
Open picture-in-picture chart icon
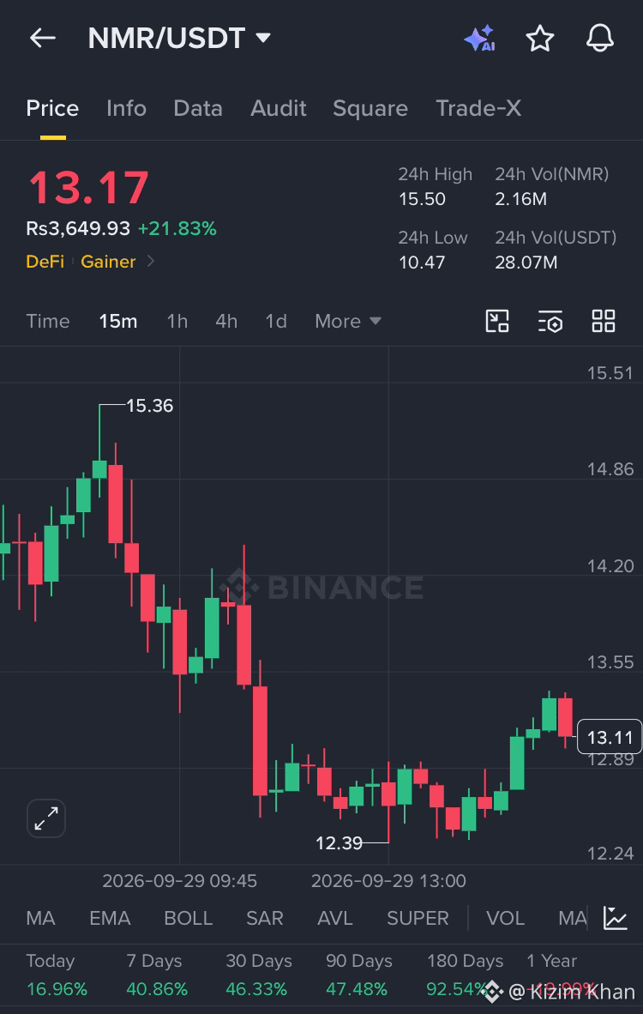497,321
